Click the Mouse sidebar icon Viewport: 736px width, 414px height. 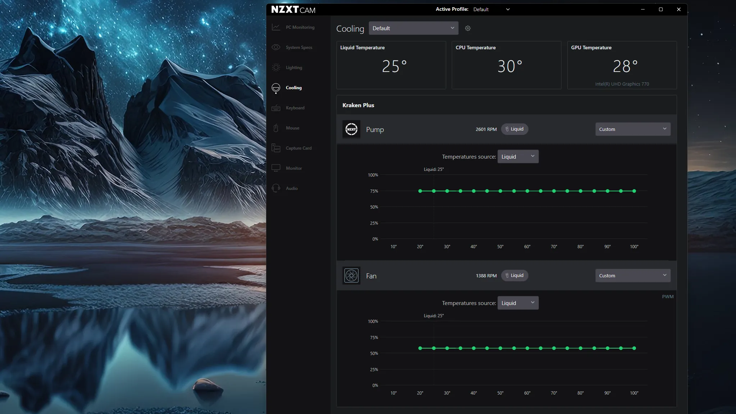276,128
